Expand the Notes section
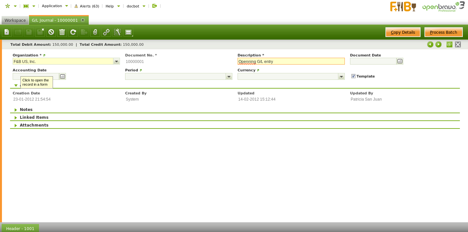Viewport: 468px width, 232px height. 26,110
